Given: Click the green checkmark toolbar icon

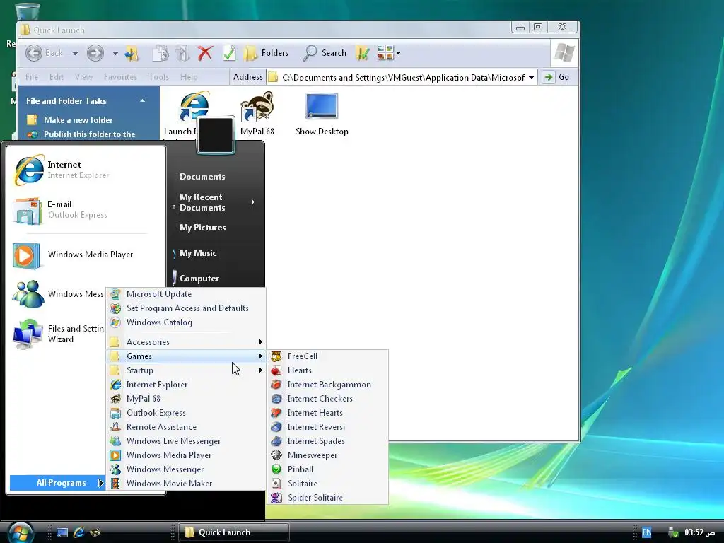Looking at the screenshot, I should coord(229,53).
